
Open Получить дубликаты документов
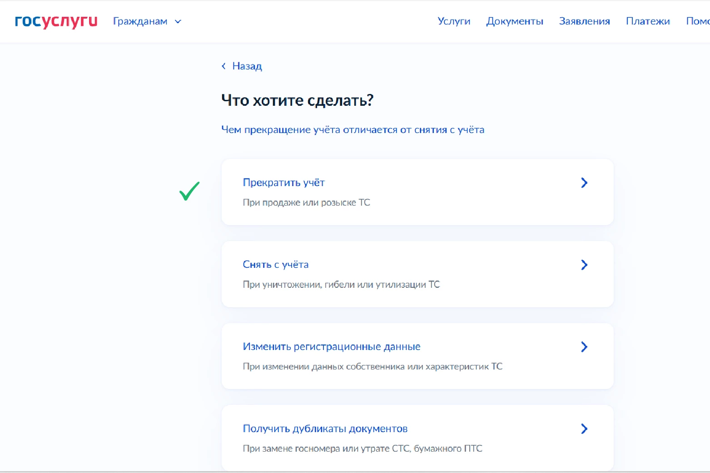(325, 429)
